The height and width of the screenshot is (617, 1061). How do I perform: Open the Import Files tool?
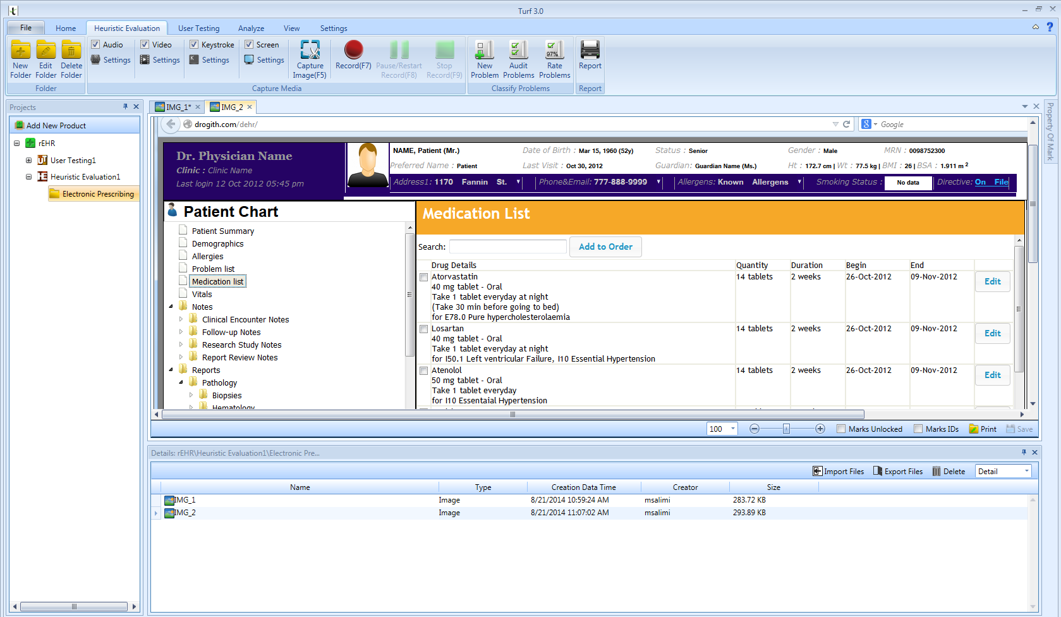pyautogui.click(x=838, y=472)
